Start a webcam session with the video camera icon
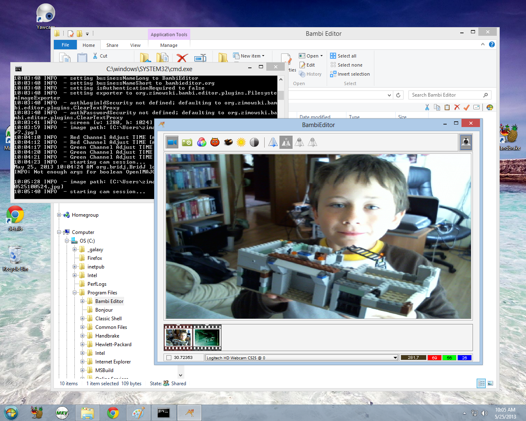526x421 pixels. tap(172, 142)
